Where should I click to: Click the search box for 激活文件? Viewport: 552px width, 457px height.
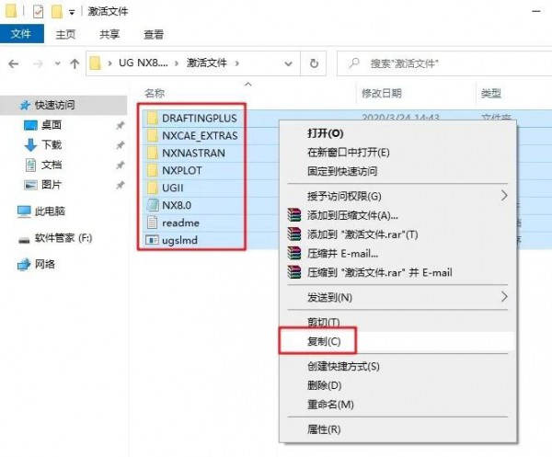click(x=444, y=63)
